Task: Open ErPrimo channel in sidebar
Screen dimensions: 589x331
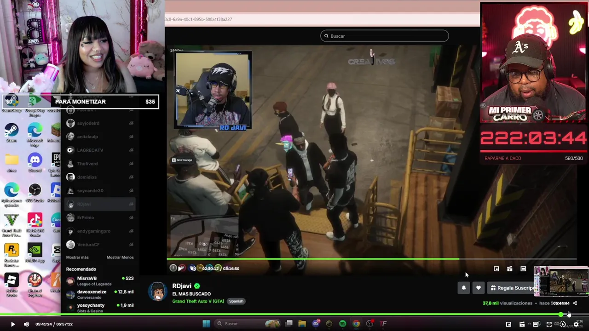Action: point(100,217)
